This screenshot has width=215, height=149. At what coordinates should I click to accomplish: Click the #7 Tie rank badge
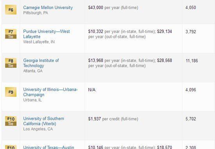tap(11, 34)
